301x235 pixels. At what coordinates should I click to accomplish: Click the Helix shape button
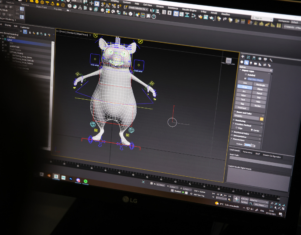(x=257, y=102)
